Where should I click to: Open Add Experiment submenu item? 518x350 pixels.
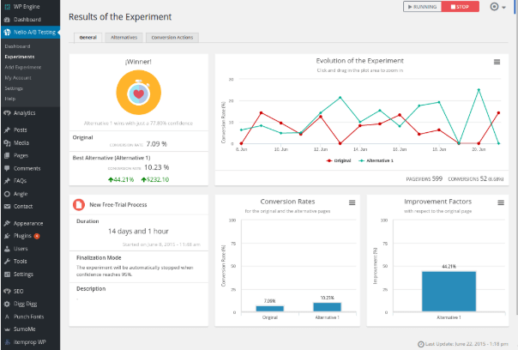click(23, 68)
